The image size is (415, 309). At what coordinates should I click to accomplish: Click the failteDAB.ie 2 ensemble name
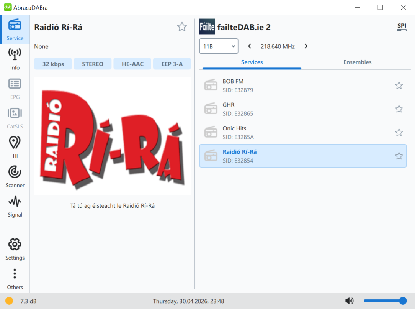(x=244, y=27)
